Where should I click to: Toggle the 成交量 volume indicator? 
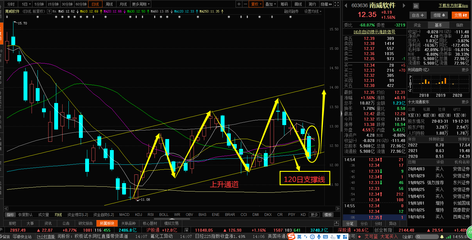click(x=43, y=215)
